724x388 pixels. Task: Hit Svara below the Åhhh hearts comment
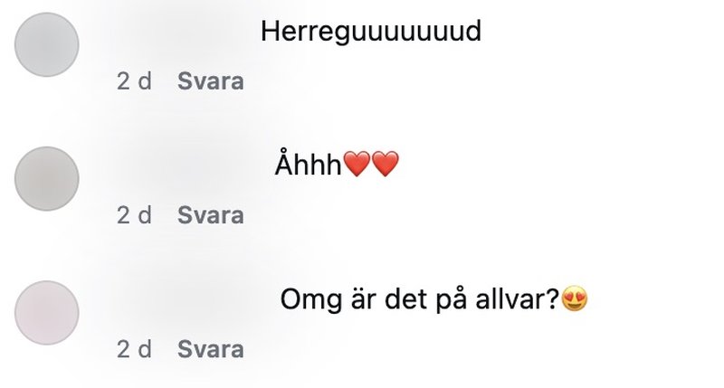(211, 215)
